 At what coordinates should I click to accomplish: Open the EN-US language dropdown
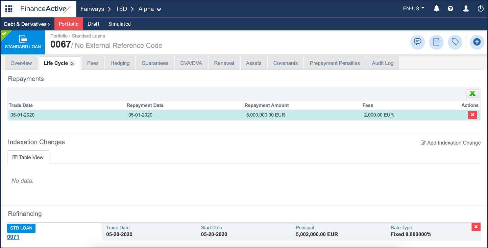point(413,8)
